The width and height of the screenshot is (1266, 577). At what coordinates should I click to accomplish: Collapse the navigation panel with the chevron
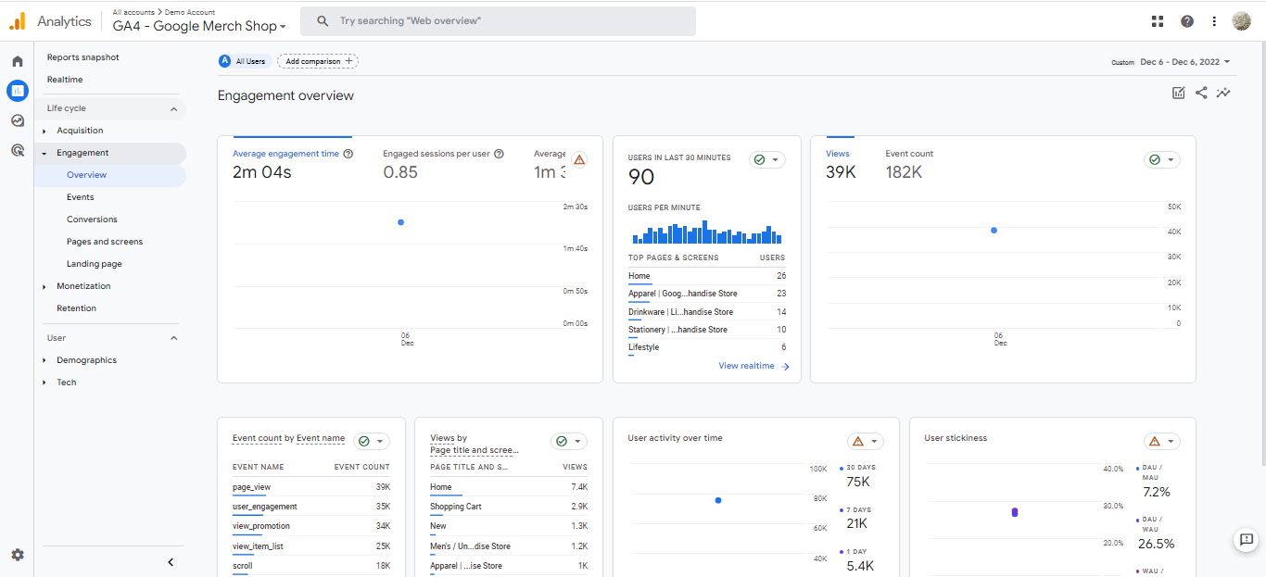(171, 562)
